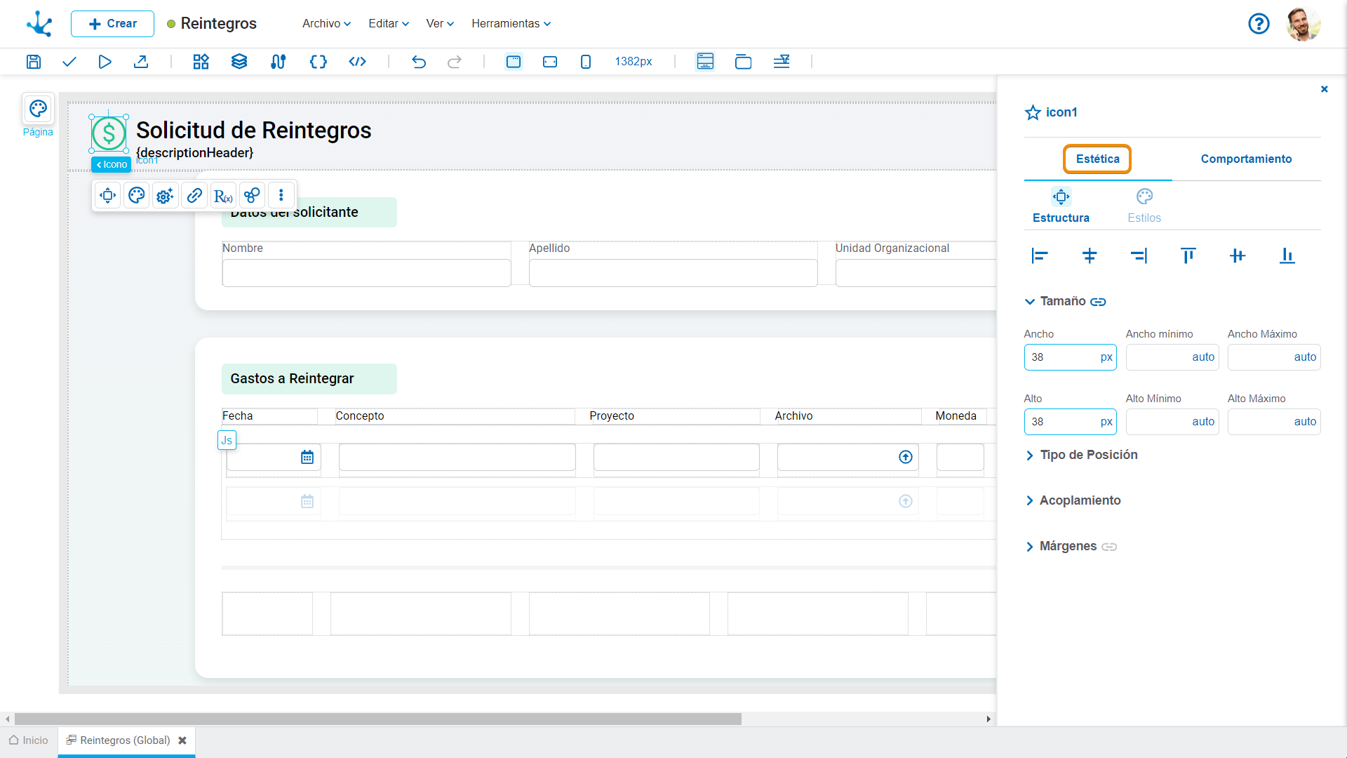Click the move handle in element toolbar

coord(108,195)
